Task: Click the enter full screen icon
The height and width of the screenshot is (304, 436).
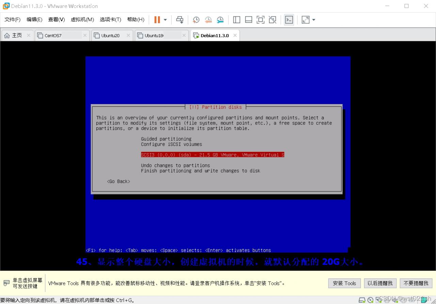Action: point(261,20)
